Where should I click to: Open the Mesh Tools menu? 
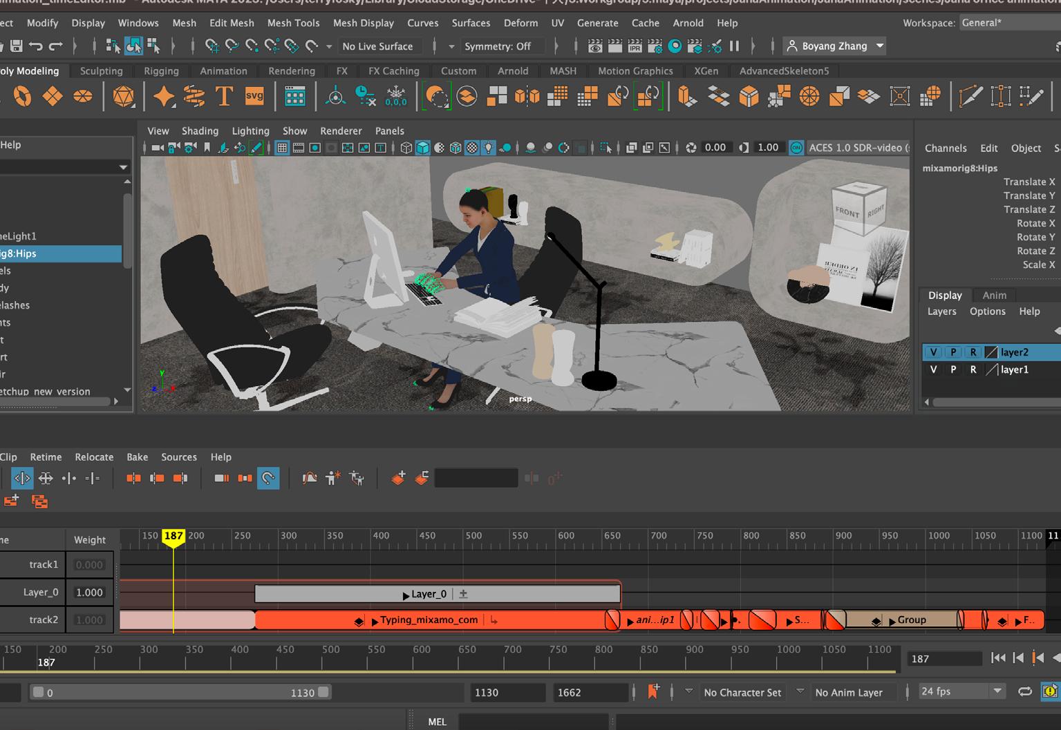[293, 23]
